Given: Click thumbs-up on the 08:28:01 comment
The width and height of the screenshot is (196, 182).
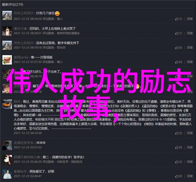Looking at the screenshot, I should pyautogui.click(x=178, y=33).
